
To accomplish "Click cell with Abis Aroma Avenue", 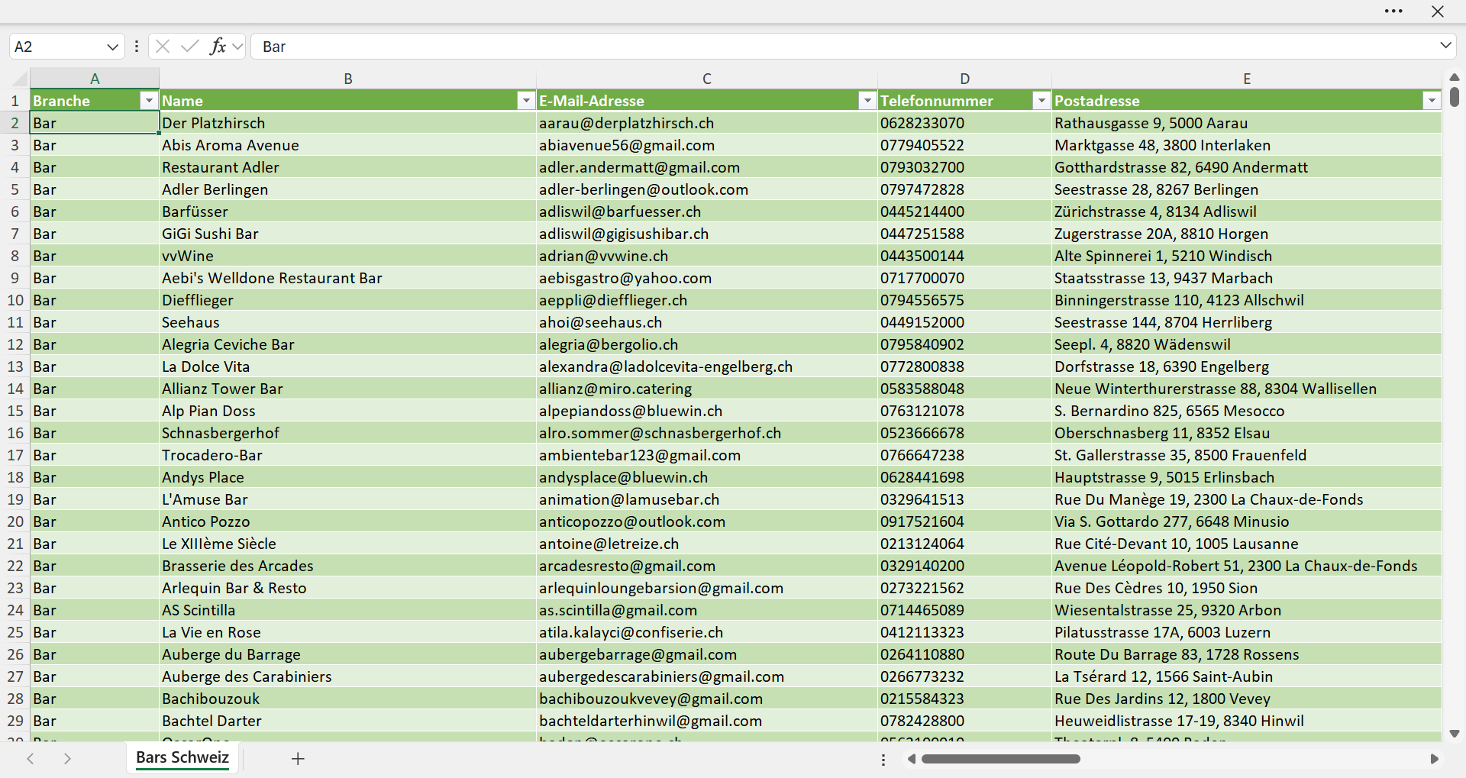I will pos(347,145).
